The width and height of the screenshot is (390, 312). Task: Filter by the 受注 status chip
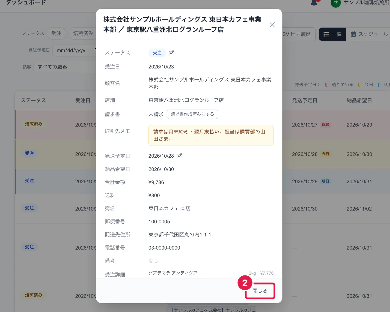tap(56, 33)
